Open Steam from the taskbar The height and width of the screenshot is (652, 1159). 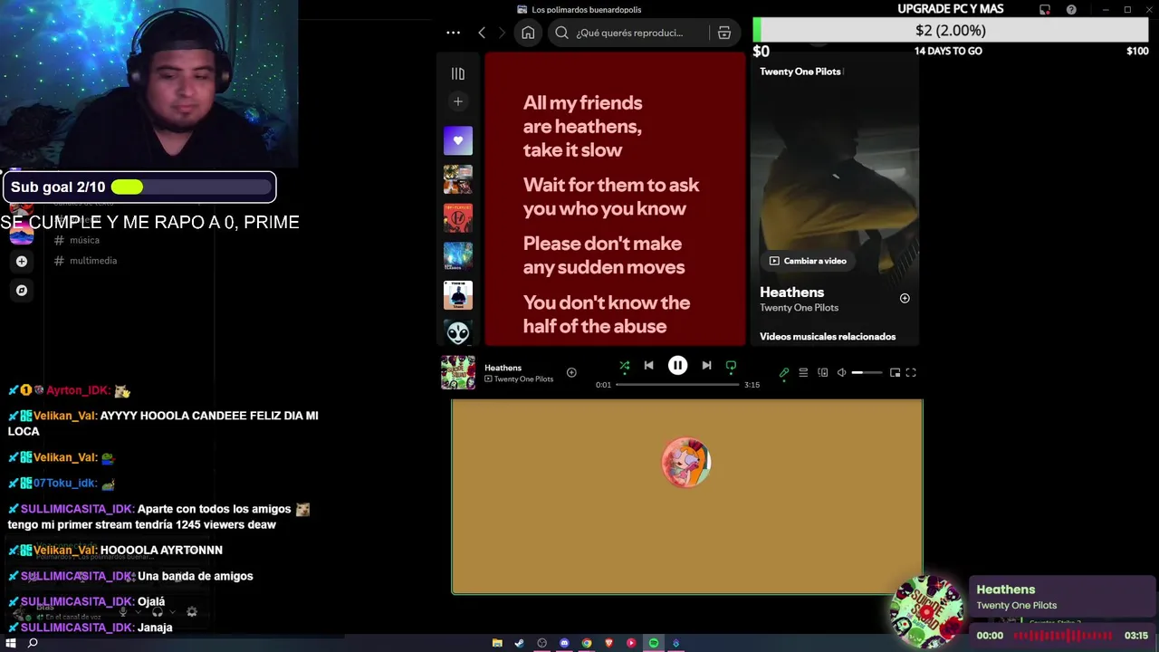519,643
